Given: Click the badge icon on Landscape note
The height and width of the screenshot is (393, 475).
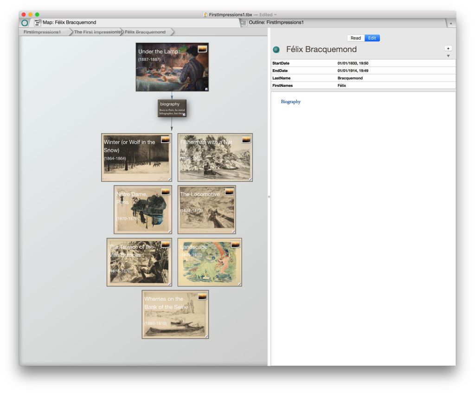Looking at the screenshot, I should pyautogui.click(x=236, y=245).
